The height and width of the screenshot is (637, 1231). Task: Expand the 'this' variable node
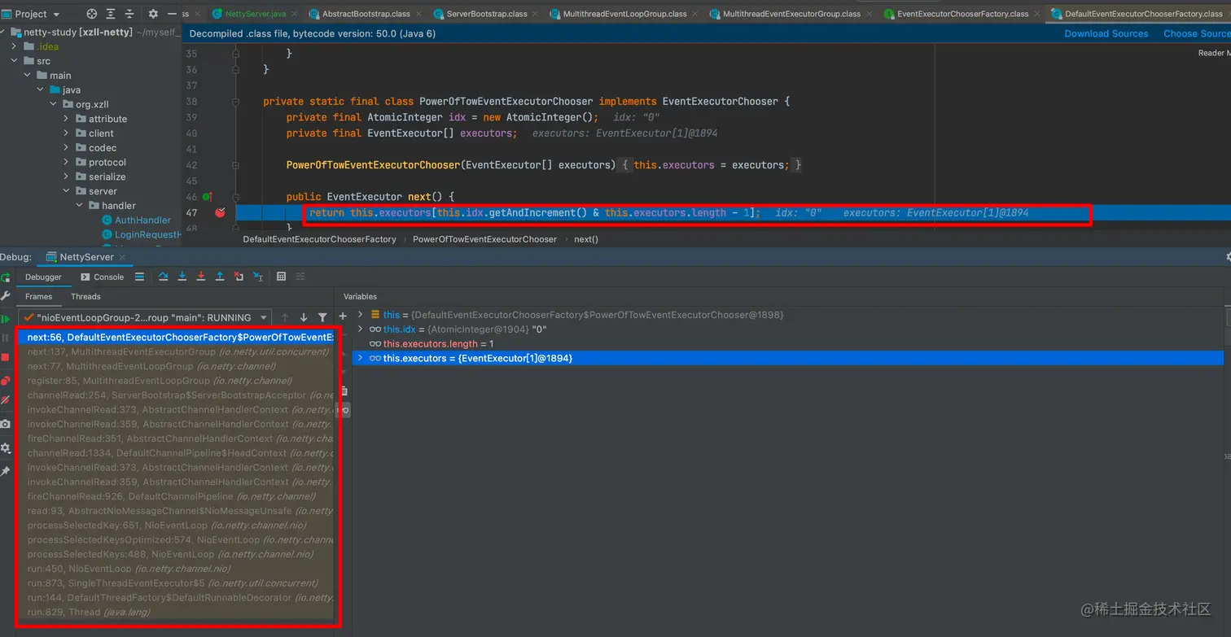(x=361, y=315)
